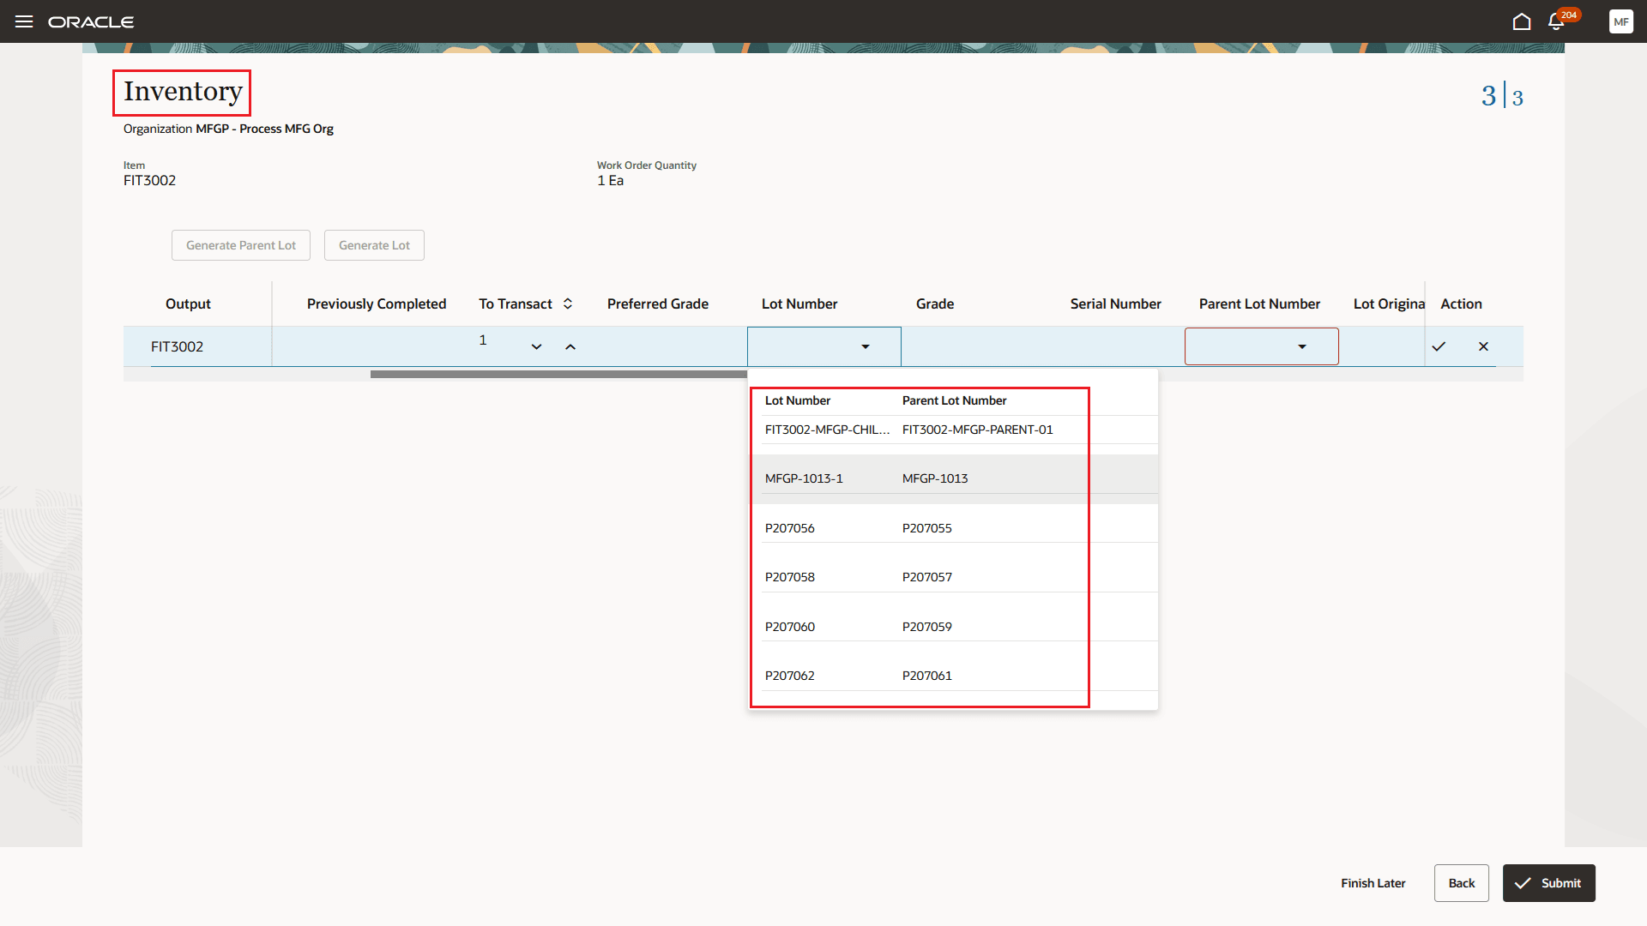Click the Inventory page title
The height and width of the screenshot is (926, 1647).
coord(183,92)
